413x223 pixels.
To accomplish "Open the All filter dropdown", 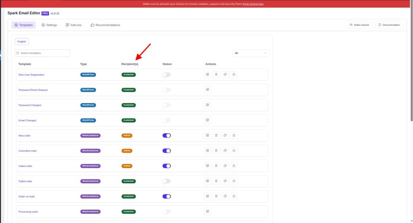I will (251, 53).
